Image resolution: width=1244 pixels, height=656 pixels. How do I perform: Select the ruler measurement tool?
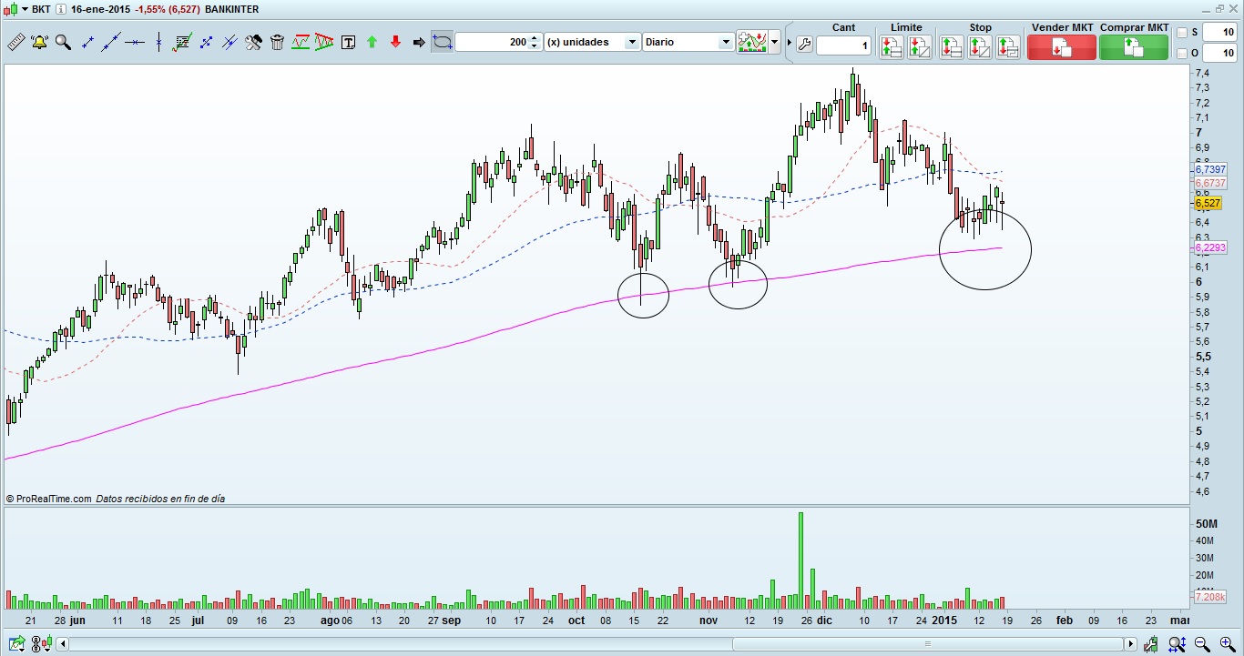click(16, 42)
